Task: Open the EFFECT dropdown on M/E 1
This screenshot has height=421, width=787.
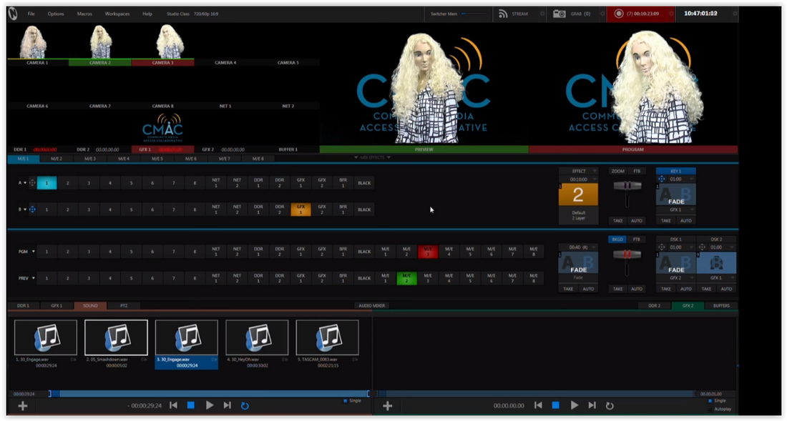Action: click(578, 171)
